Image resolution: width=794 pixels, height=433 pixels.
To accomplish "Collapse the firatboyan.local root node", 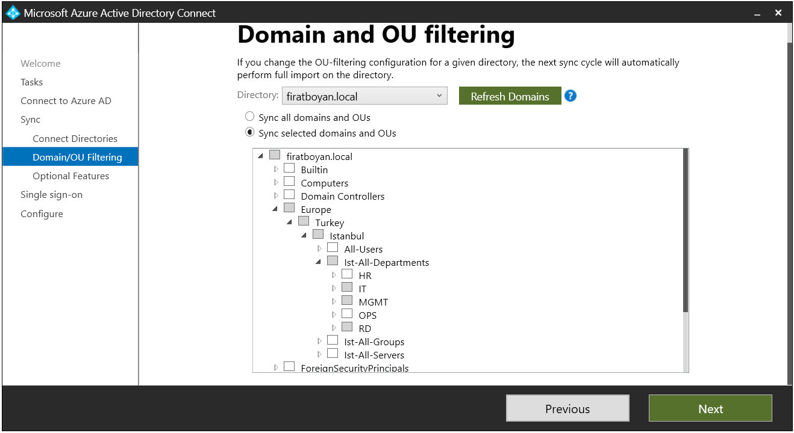I will tap(261, 156).
